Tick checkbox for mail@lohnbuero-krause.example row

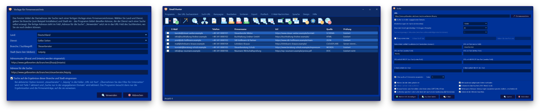pos(168,44)
